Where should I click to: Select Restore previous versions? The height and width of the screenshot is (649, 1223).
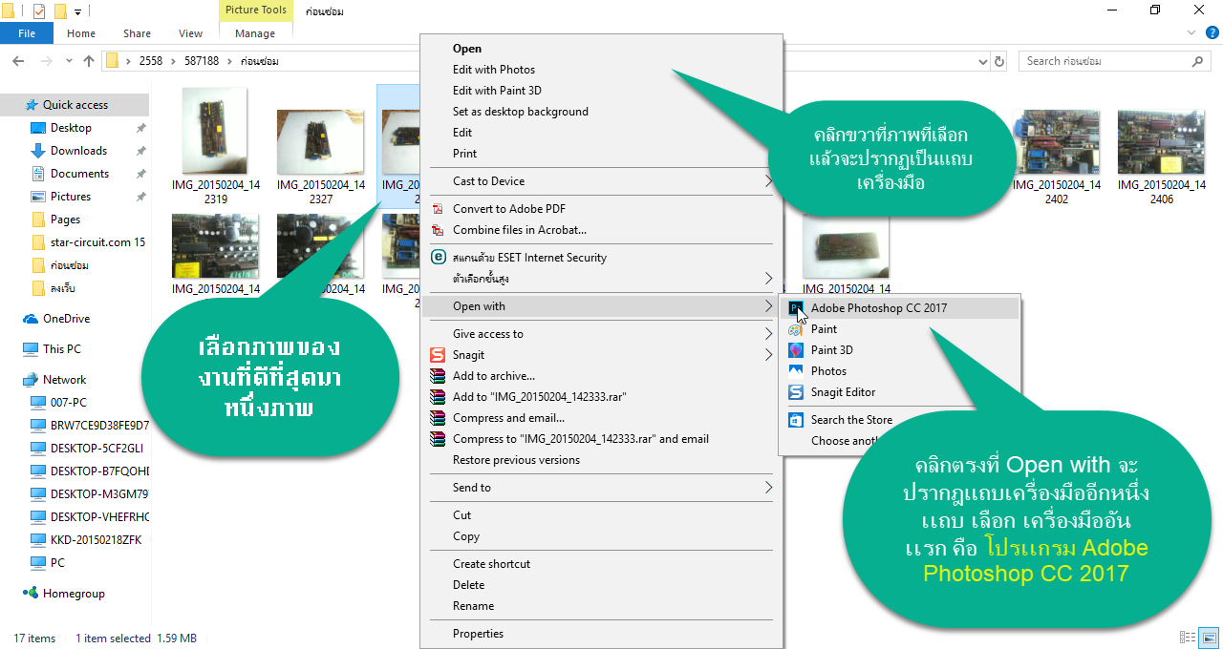(516, 460)
